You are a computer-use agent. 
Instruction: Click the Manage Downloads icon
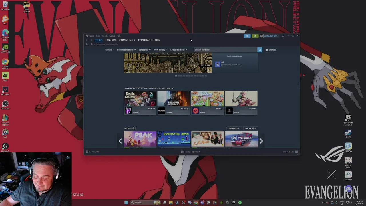pyautogui.click(x=182, y=152)
